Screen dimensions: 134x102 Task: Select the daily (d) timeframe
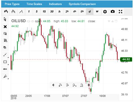90,12
